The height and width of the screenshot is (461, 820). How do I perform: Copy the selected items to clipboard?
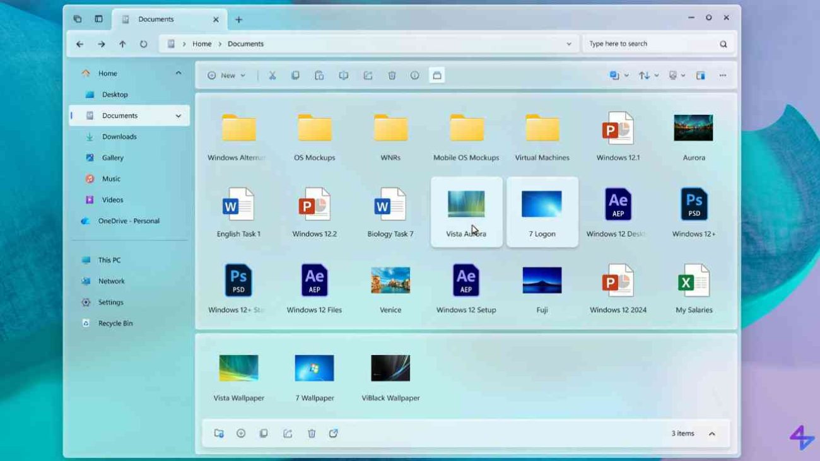tap(295, 75)
